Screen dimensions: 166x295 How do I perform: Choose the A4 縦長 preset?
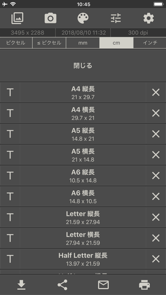[x=83, y=92]
